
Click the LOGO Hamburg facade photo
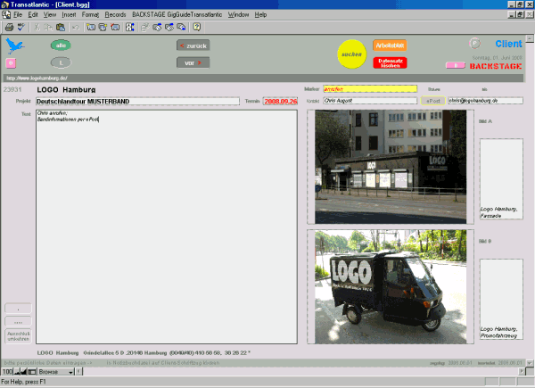[x=391, y=167]
